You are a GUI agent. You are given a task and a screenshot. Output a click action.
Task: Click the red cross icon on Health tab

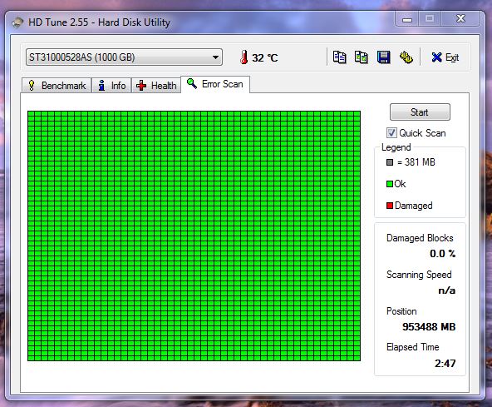click(x=141, y=86)
